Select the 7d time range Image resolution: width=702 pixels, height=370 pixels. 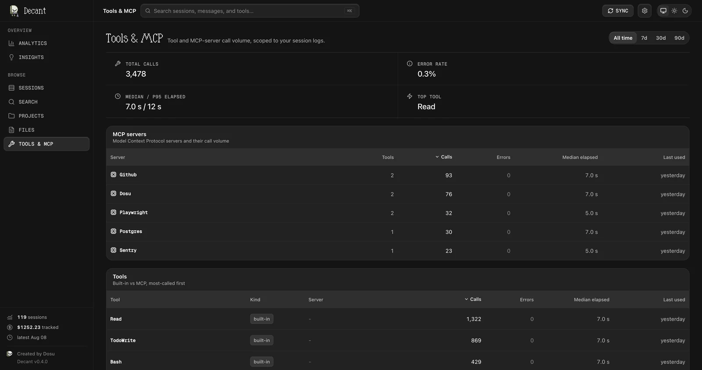(x=644, y=38)
